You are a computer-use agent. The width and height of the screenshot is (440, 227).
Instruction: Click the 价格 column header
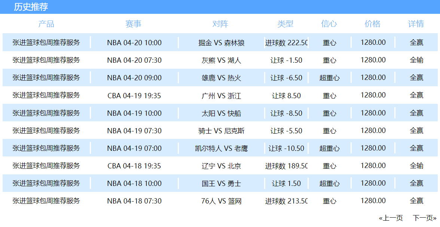[x=372, y=24]
